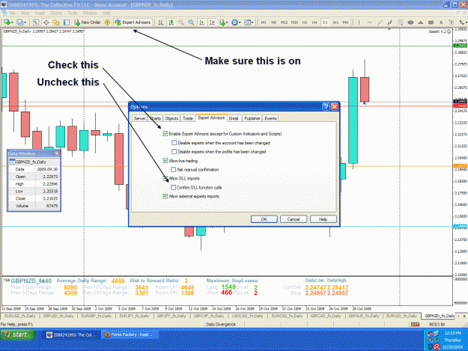Screen dimensions: 468x351
Task: Check Ask manual confirmation option
Action: tap(174, 169)
